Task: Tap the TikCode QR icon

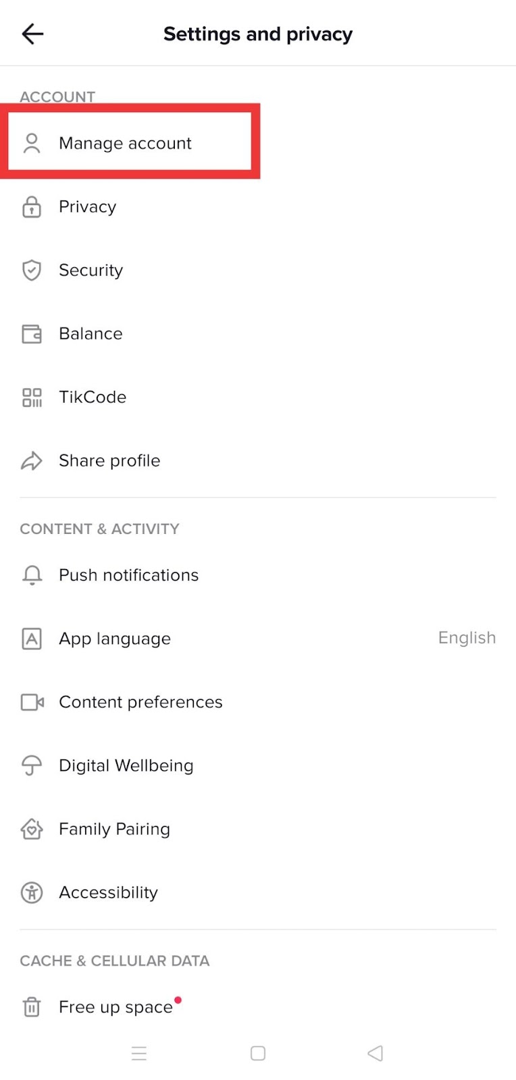Action: 32,397
